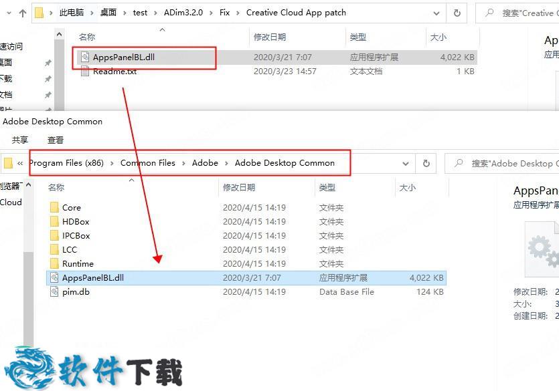Expand the chevron after test breadcrumb
This screenshot has width=559, height=391.
[155, 13]
